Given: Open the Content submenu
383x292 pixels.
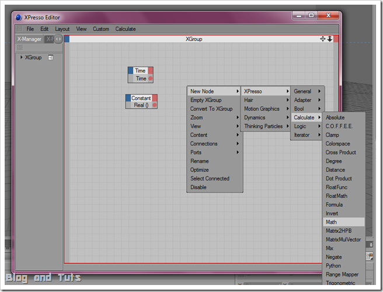Looking at the screenshot, I should [x=214, y=135].
